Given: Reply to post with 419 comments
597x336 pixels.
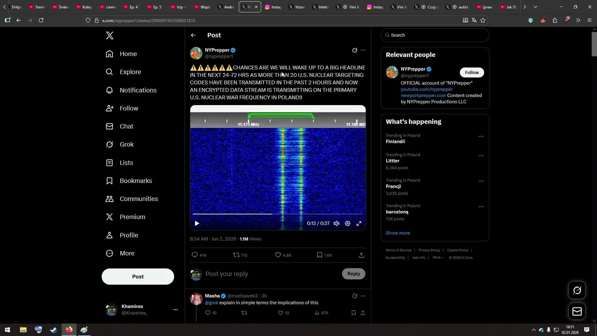Looking at the screenshot, I should pyautogui.click(x=199, y=255).
